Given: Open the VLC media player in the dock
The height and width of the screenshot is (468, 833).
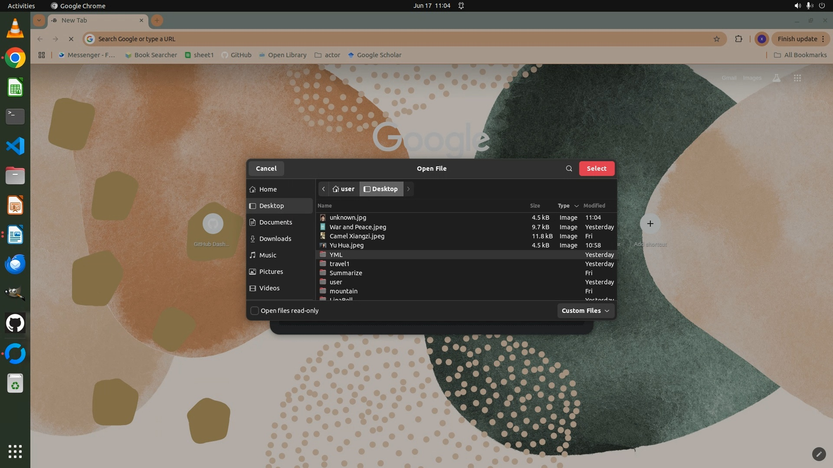Looking at the screenshot, I should (x=15, y=29).
